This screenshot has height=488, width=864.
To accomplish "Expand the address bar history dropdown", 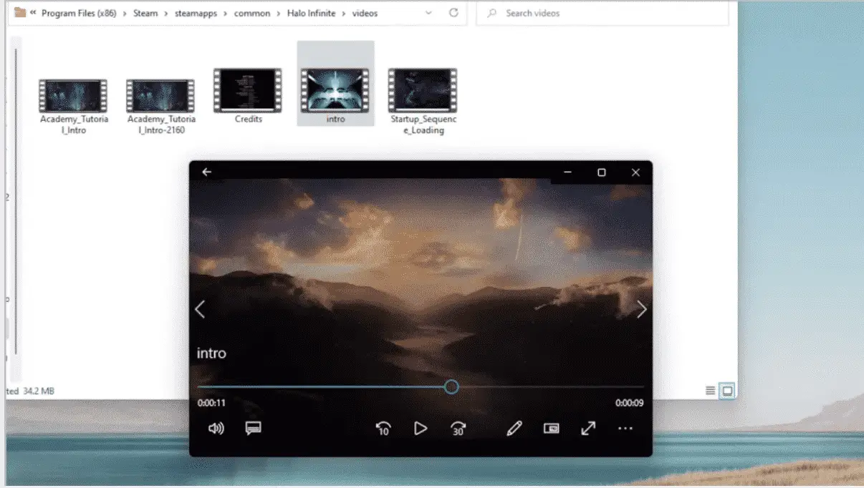I will [x=428, y=13].
